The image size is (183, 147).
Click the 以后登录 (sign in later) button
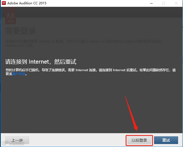tap(139, 140)
